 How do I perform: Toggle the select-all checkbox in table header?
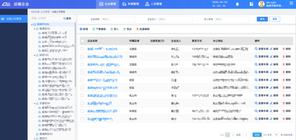(82, 41)
